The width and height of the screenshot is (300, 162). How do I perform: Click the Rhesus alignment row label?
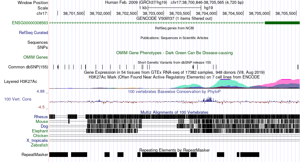click(x=41, y=117)
